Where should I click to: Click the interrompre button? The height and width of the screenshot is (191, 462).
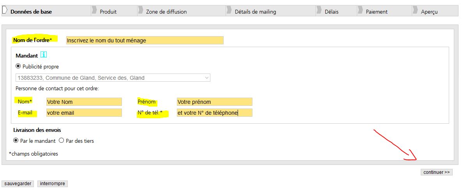tap(53, 184)
